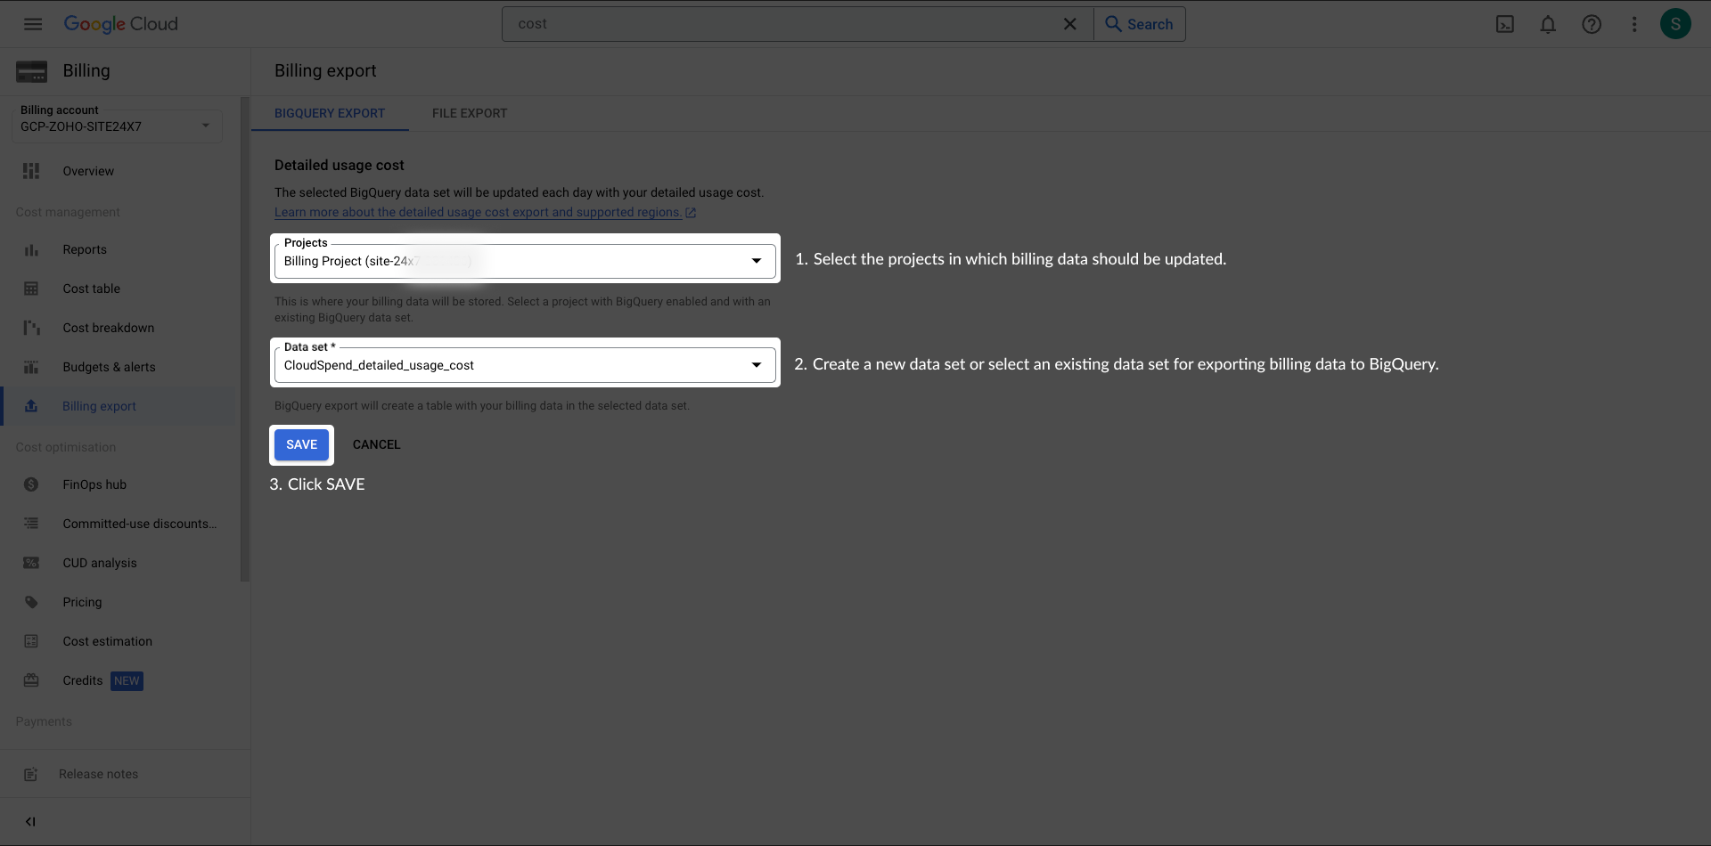Image resolution: width=1711 pixels, height=846 pixels.
Task: Open the Overview page
Action: (x=88, y=171)
